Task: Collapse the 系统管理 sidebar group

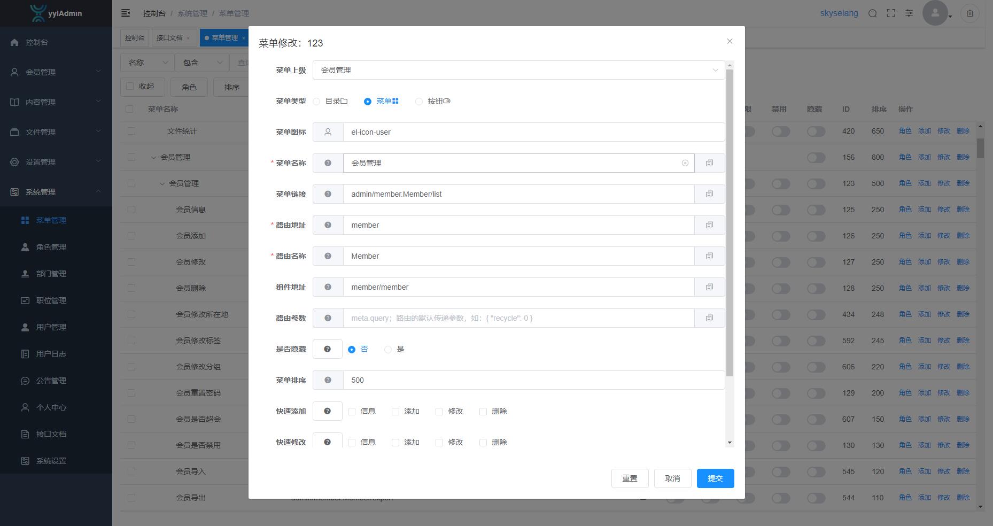Action: (x=56, y=192)
